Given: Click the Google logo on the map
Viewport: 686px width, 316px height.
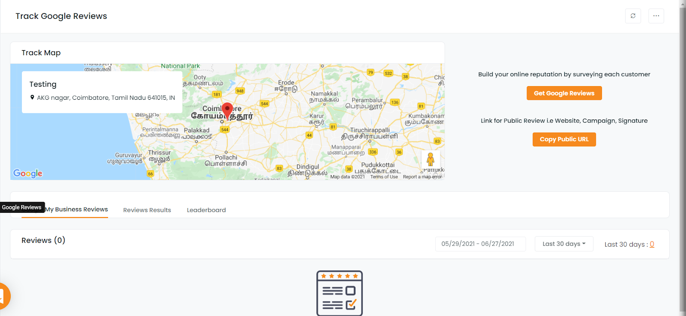Looking at the screenshot, I should click(28, 173).
